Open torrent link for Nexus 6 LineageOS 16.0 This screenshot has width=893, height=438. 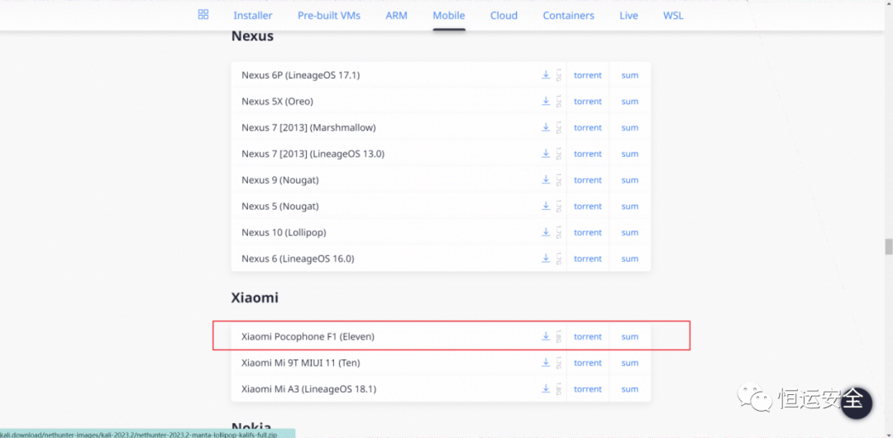coord(588,259)
